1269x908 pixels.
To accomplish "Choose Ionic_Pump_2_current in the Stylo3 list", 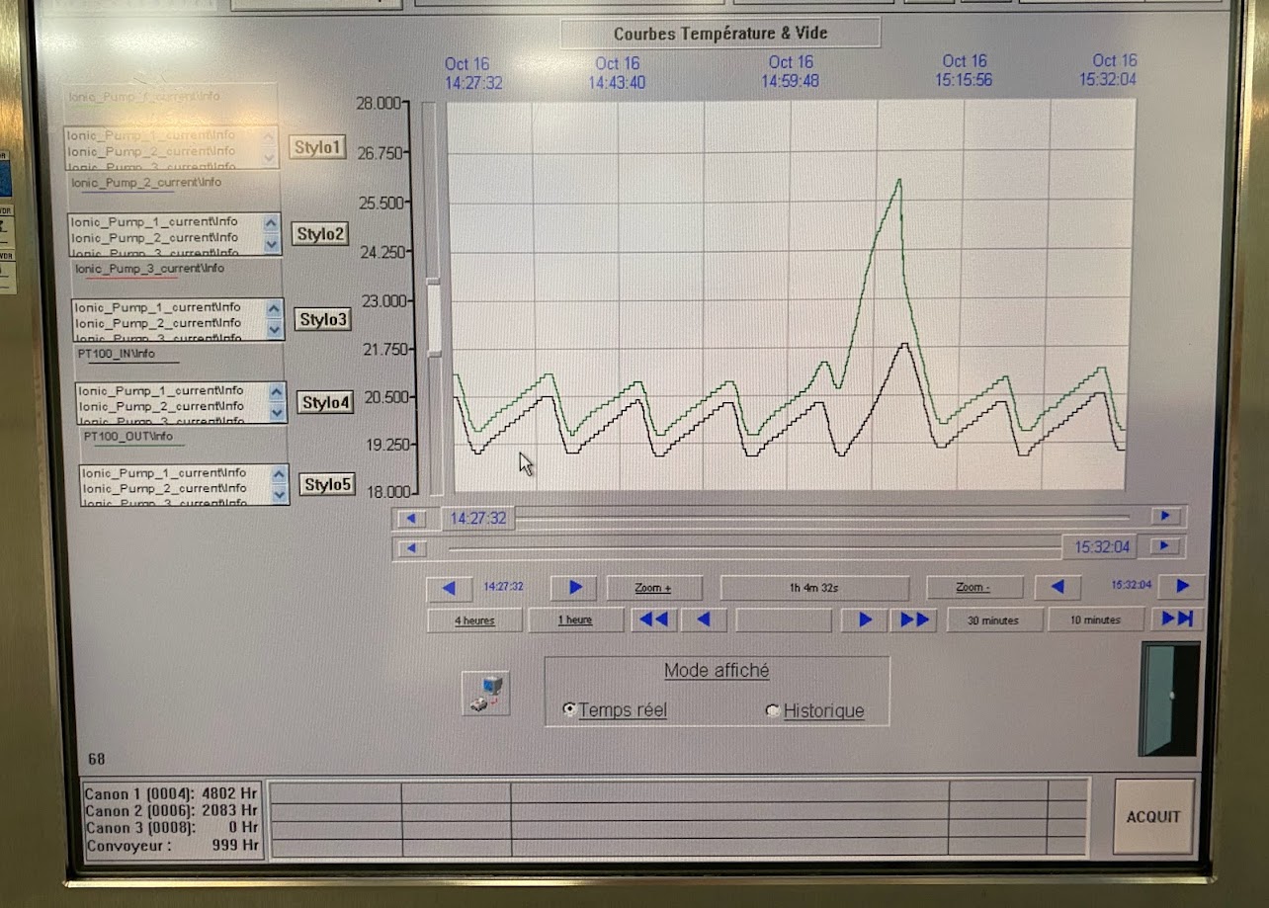I will coord(158,323).
